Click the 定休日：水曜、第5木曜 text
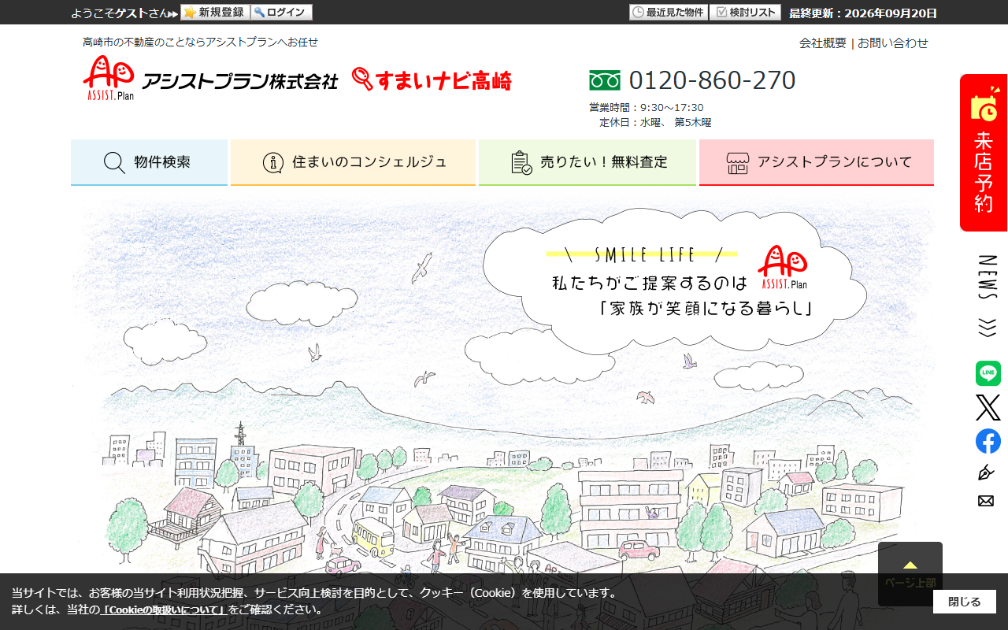 click(x=655, y=123)
